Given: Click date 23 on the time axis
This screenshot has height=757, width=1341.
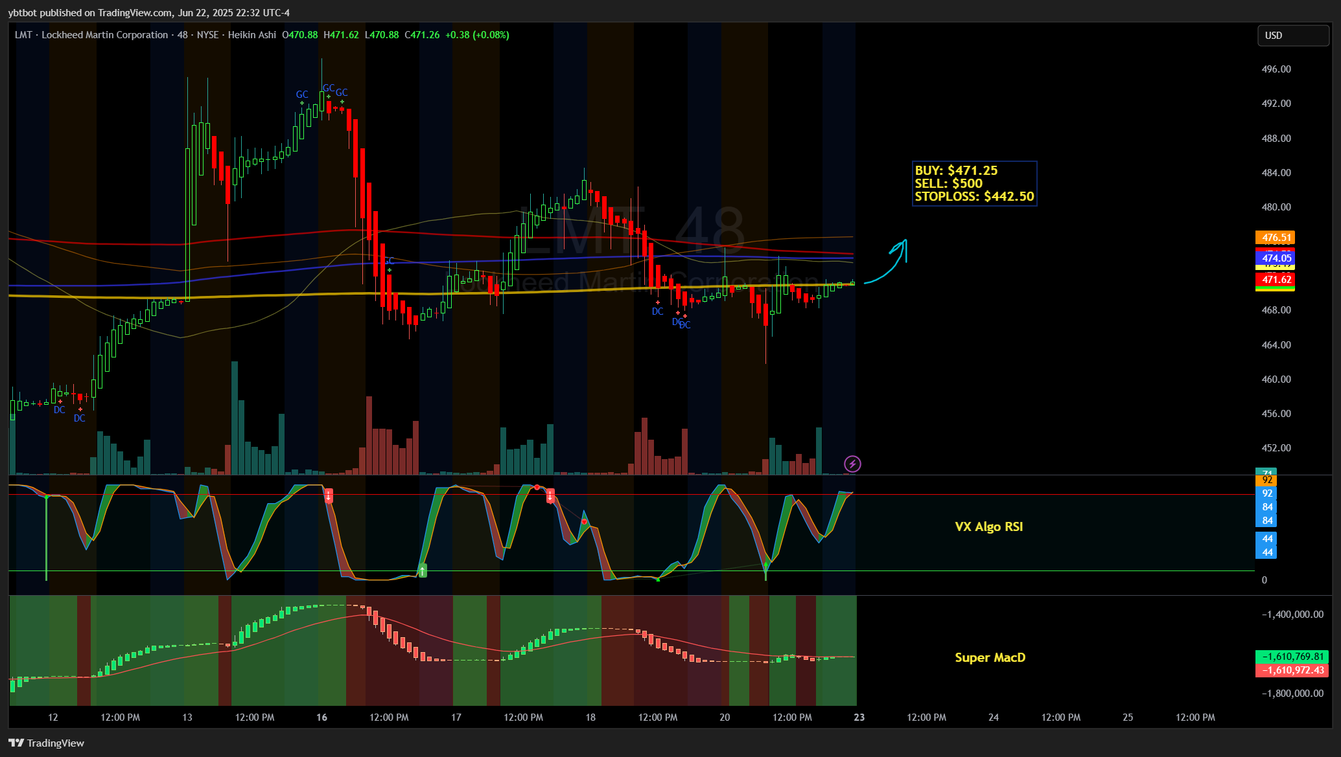Looking at the screenshot, I should coord(859,717).
